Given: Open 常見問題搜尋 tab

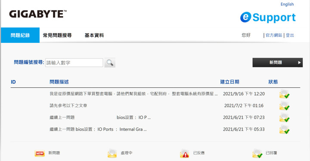Looking at the screenshot, I should coord(57,36).
